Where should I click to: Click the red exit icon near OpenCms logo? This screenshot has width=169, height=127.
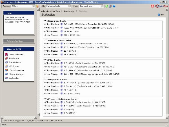click(x=152, y=6)
